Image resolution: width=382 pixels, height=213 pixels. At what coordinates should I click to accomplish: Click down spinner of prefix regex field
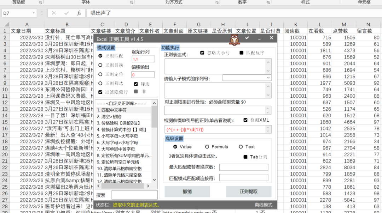(x=268, y=132)
